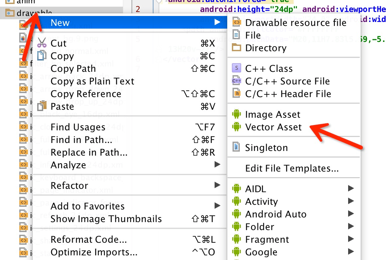The width and height of the screenshot is (386, 260).
Task: Click the Android icon beside Fragment
Action: (x=236, y=239)
